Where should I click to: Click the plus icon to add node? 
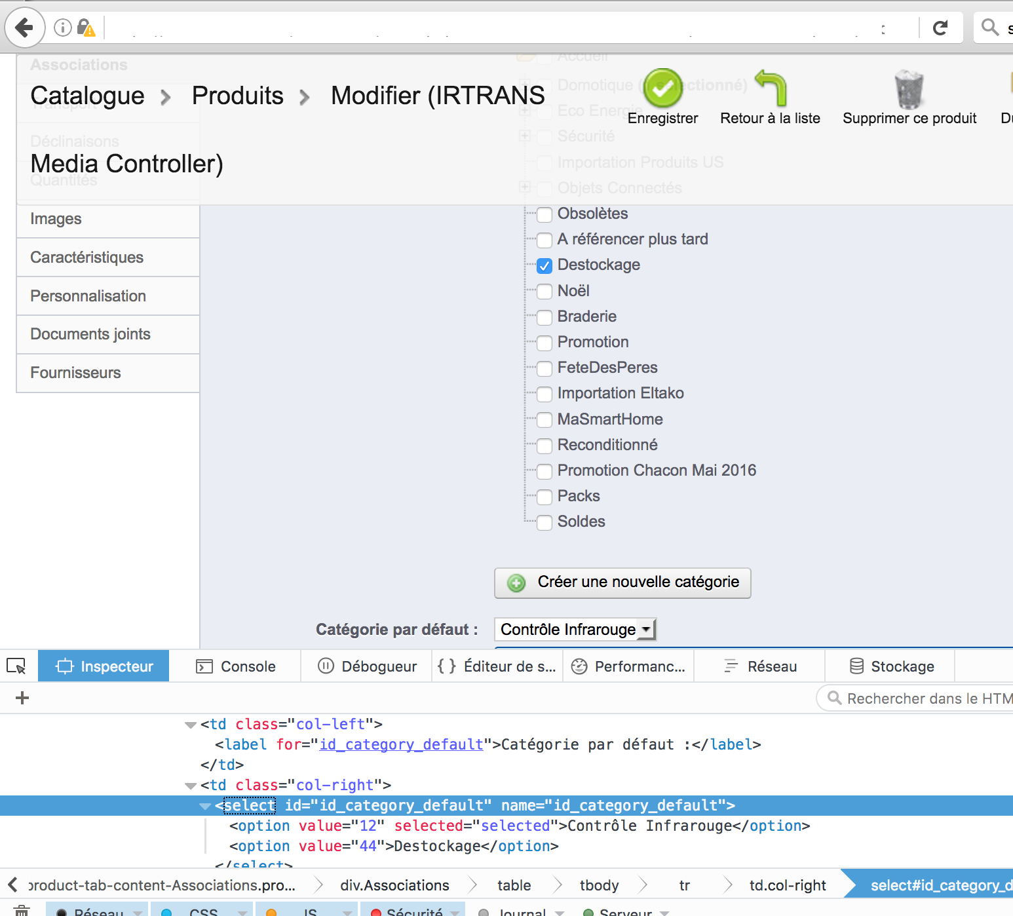22,698
